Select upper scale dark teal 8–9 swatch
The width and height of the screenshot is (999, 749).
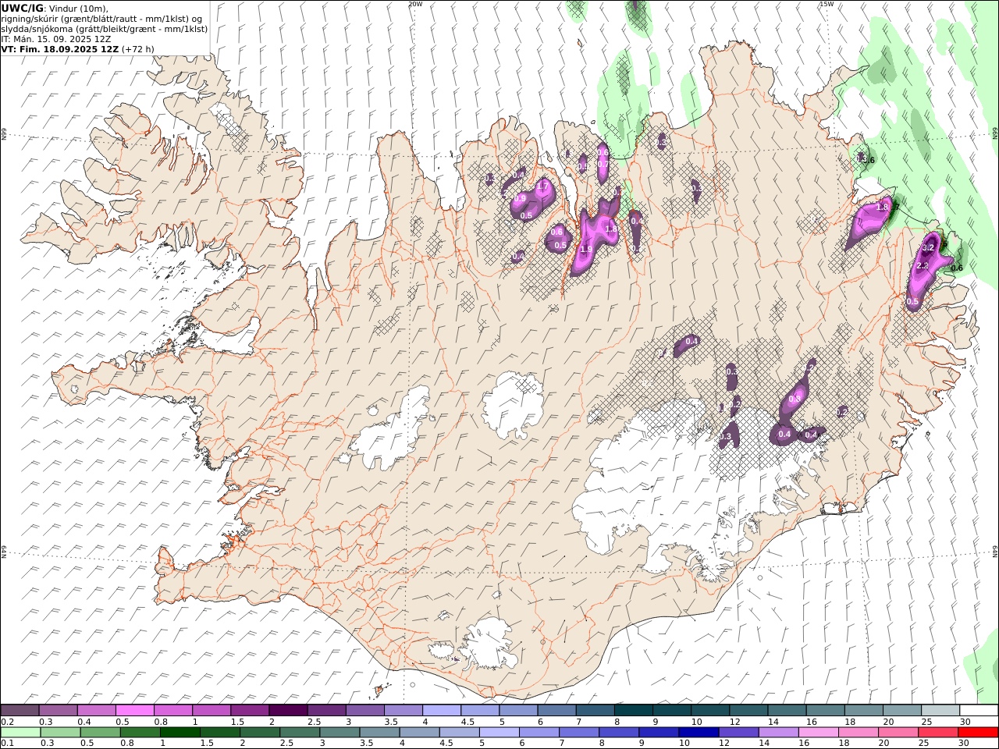pyautogui.click(x=634, y=711)
